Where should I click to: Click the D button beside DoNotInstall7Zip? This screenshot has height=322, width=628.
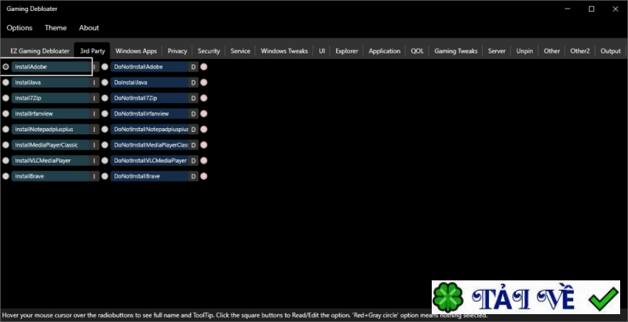(x=193, y=98)
